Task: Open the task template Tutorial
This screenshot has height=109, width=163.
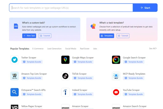Action: coord(123,36)
